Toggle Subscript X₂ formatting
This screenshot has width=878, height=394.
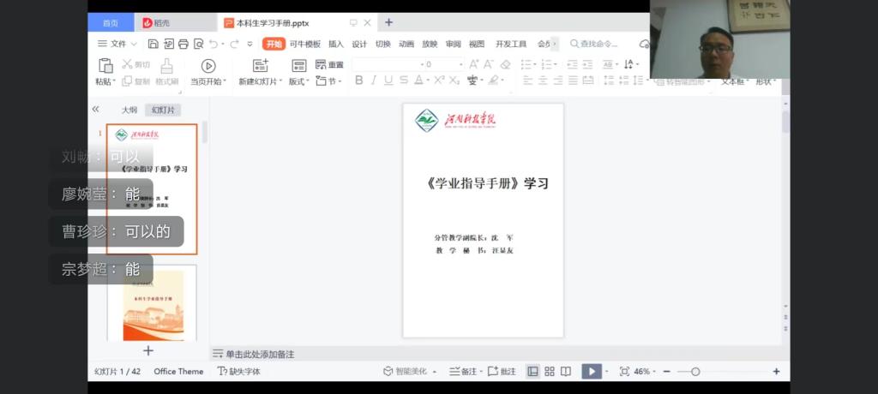pos(454,81)
